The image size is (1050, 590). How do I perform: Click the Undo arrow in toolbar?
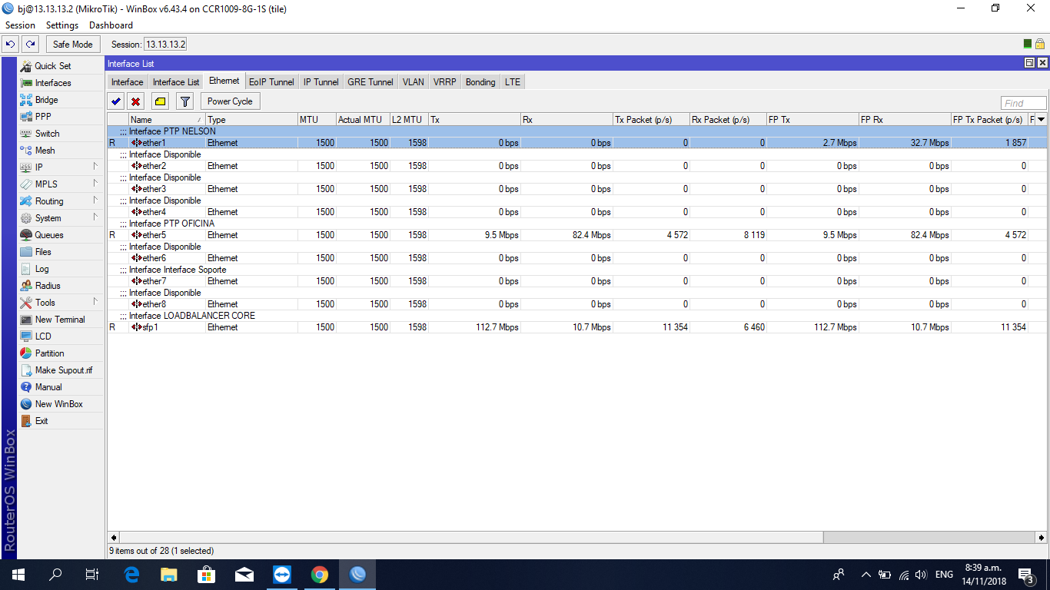[11, 45]
